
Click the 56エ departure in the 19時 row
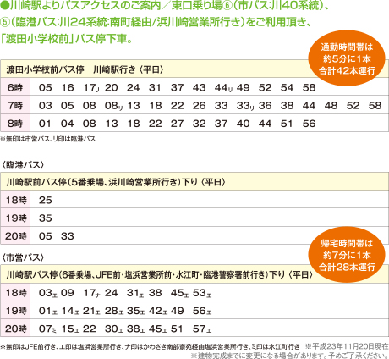tap(202, 311)
